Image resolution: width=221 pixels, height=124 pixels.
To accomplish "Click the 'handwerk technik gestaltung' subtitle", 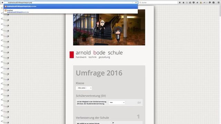I will tap(93, 57).
